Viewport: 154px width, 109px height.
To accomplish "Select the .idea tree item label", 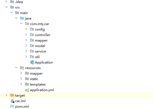I will coord(19,2).
